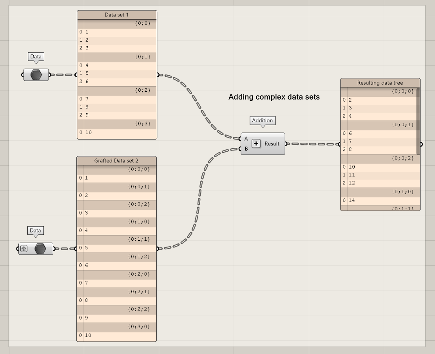Click the plus icon inside the Addition component
This screenshot has width=435, height=354.
[256, 143]
